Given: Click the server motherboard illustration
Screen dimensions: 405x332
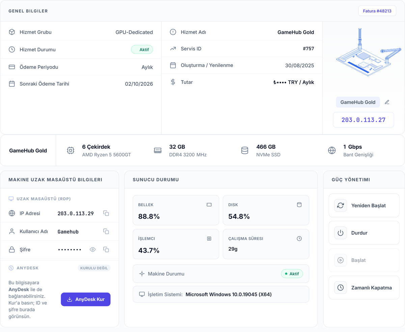Looking at the screenshot, I should 368,52.
